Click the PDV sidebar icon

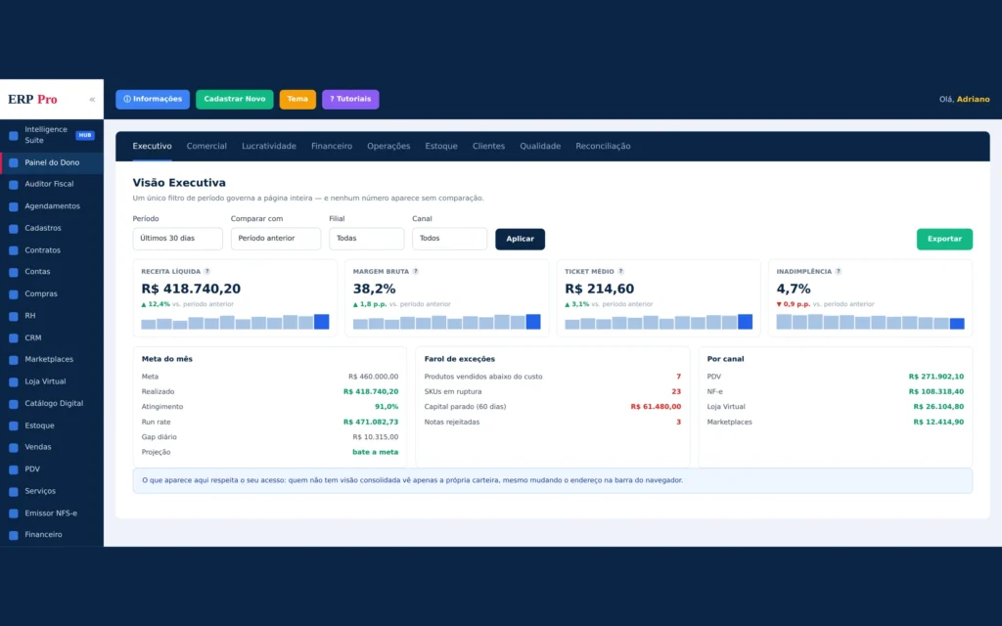[14, 470]
